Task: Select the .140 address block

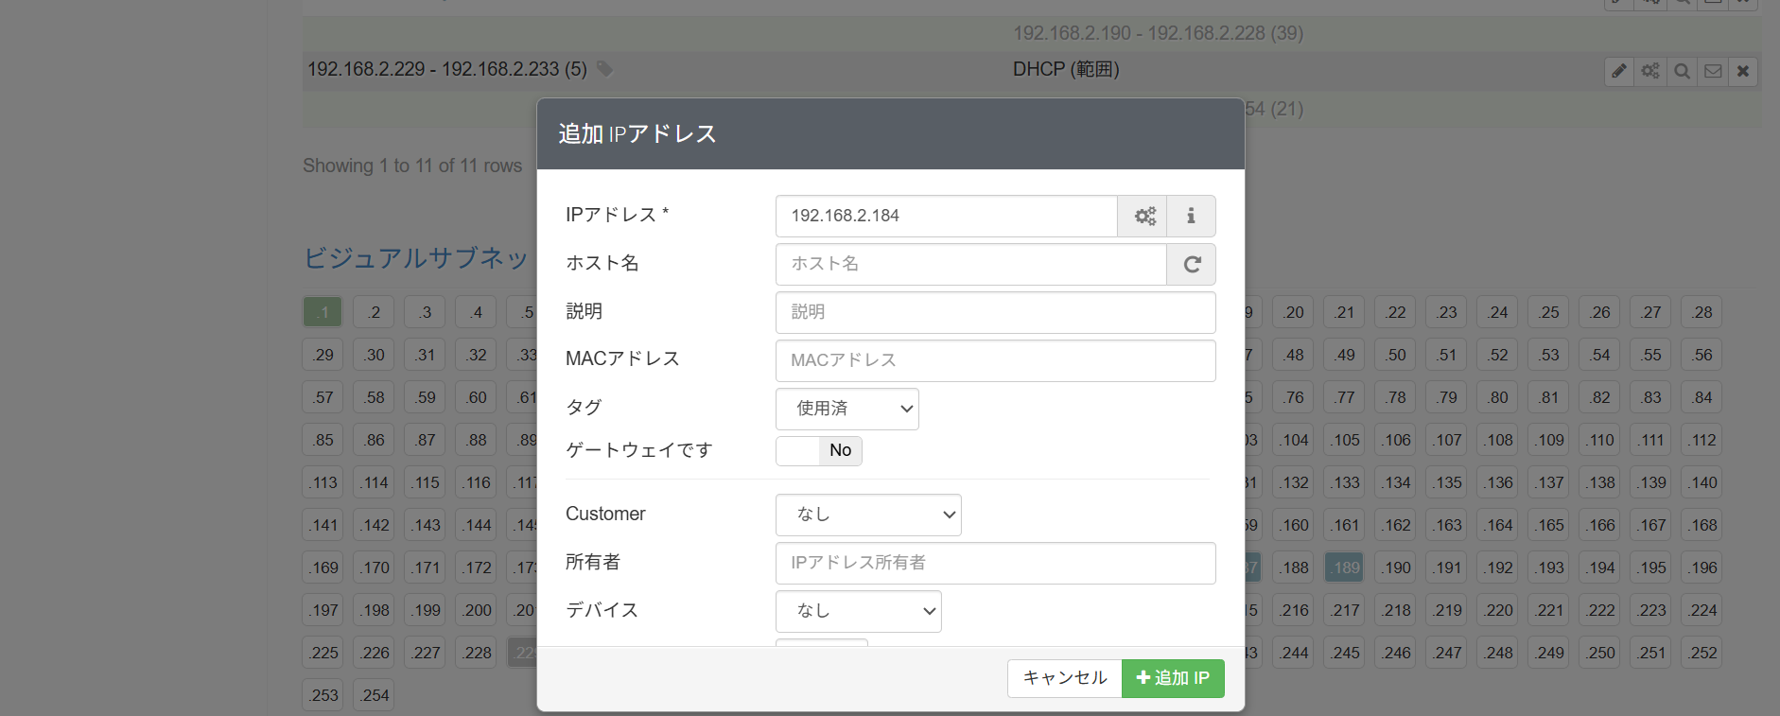Action: (x=1701, y=482)
